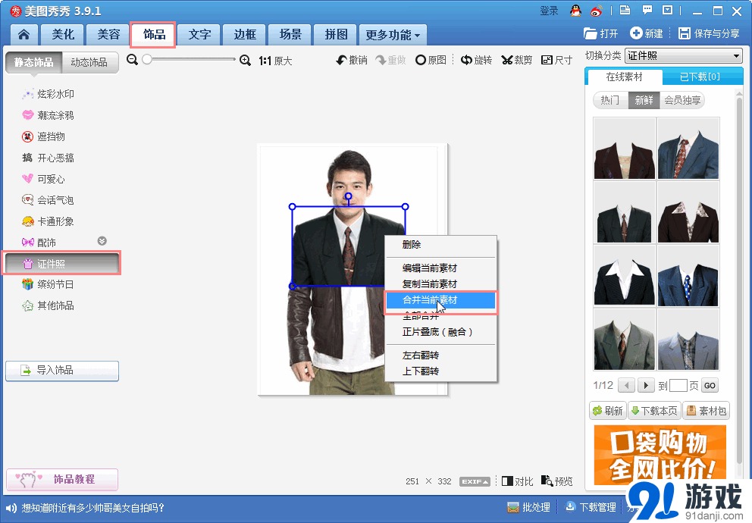Click the rotation handle above the suit
The width and height of the screenshot is (752, 523).
tap(348, 196)
